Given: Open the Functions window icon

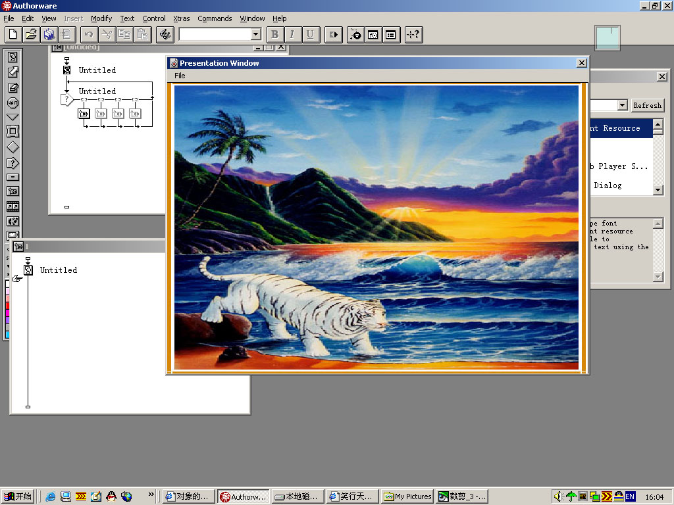Looking at the screenshot, I should (373, 35).
